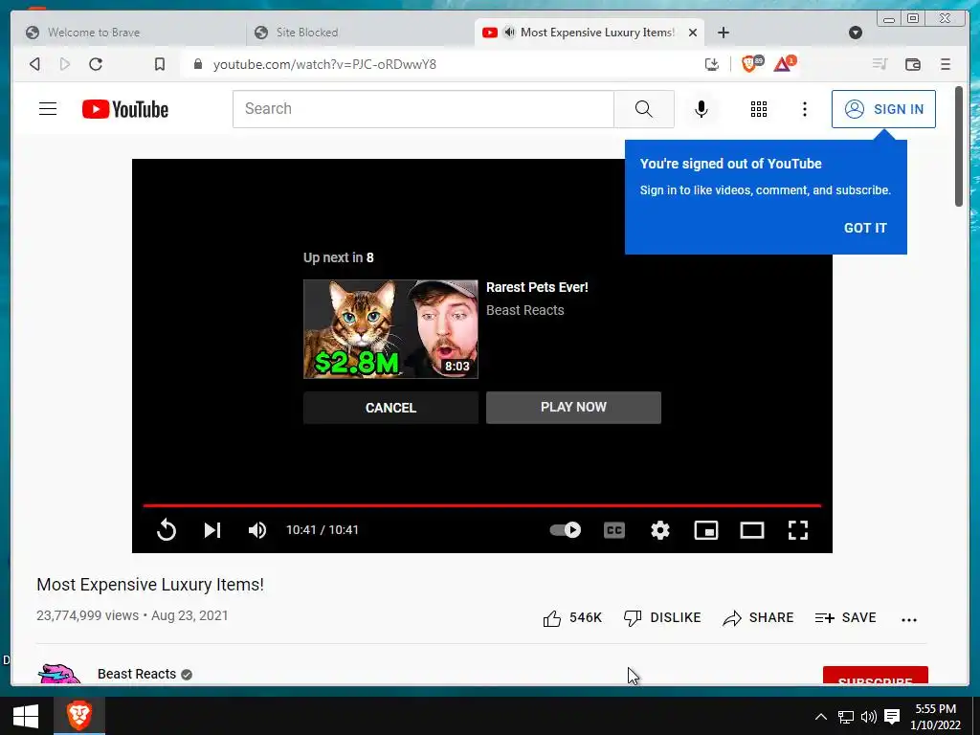Screen dimensions: 980x735
Task: Click the install app icon in address bar
Action: [x=712, y=64]
